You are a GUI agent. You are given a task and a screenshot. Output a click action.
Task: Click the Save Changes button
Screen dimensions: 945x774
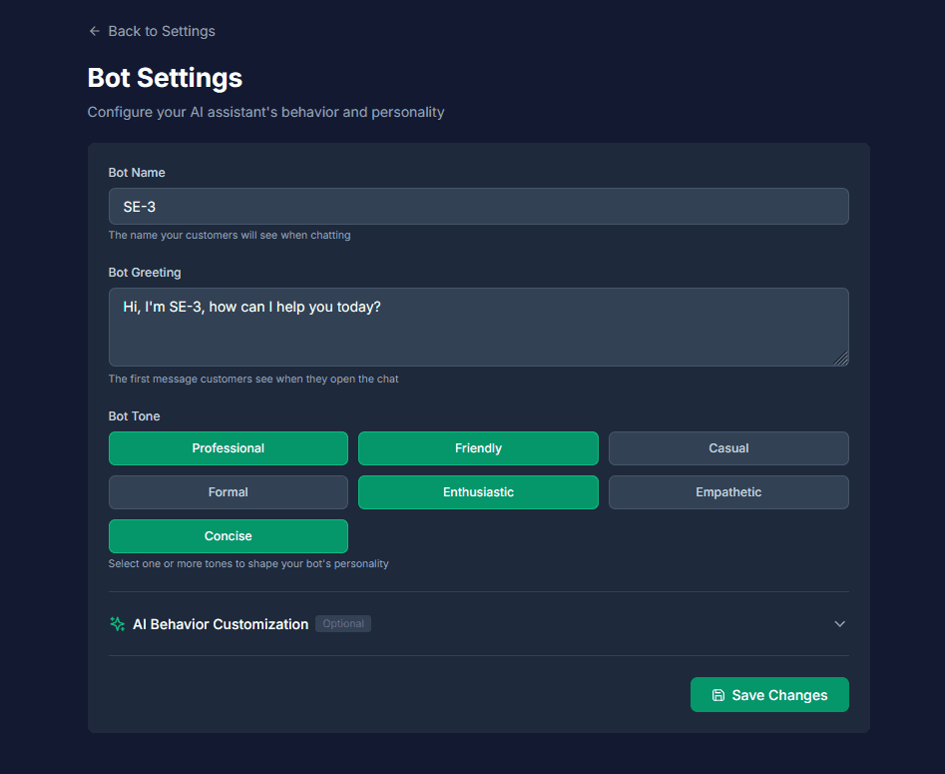(x=769, y=694)
